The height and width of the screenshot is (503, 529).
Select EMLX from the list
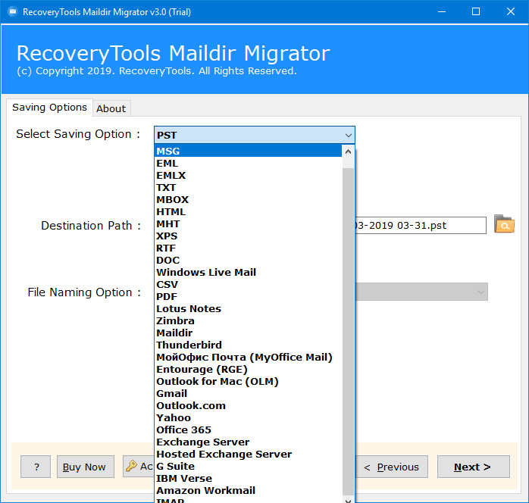click(x=249, y=175)
